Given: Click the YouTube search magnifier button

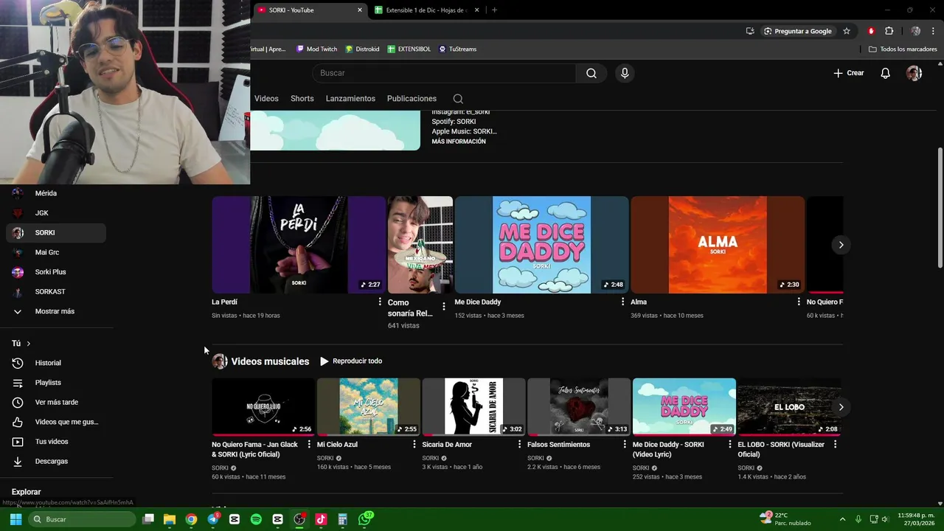Looking at the screenshot, I should coord(591,73).
